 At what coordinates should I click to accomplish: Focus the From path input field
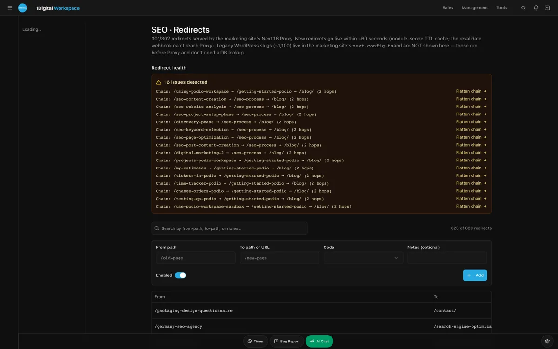coord(196,258)
